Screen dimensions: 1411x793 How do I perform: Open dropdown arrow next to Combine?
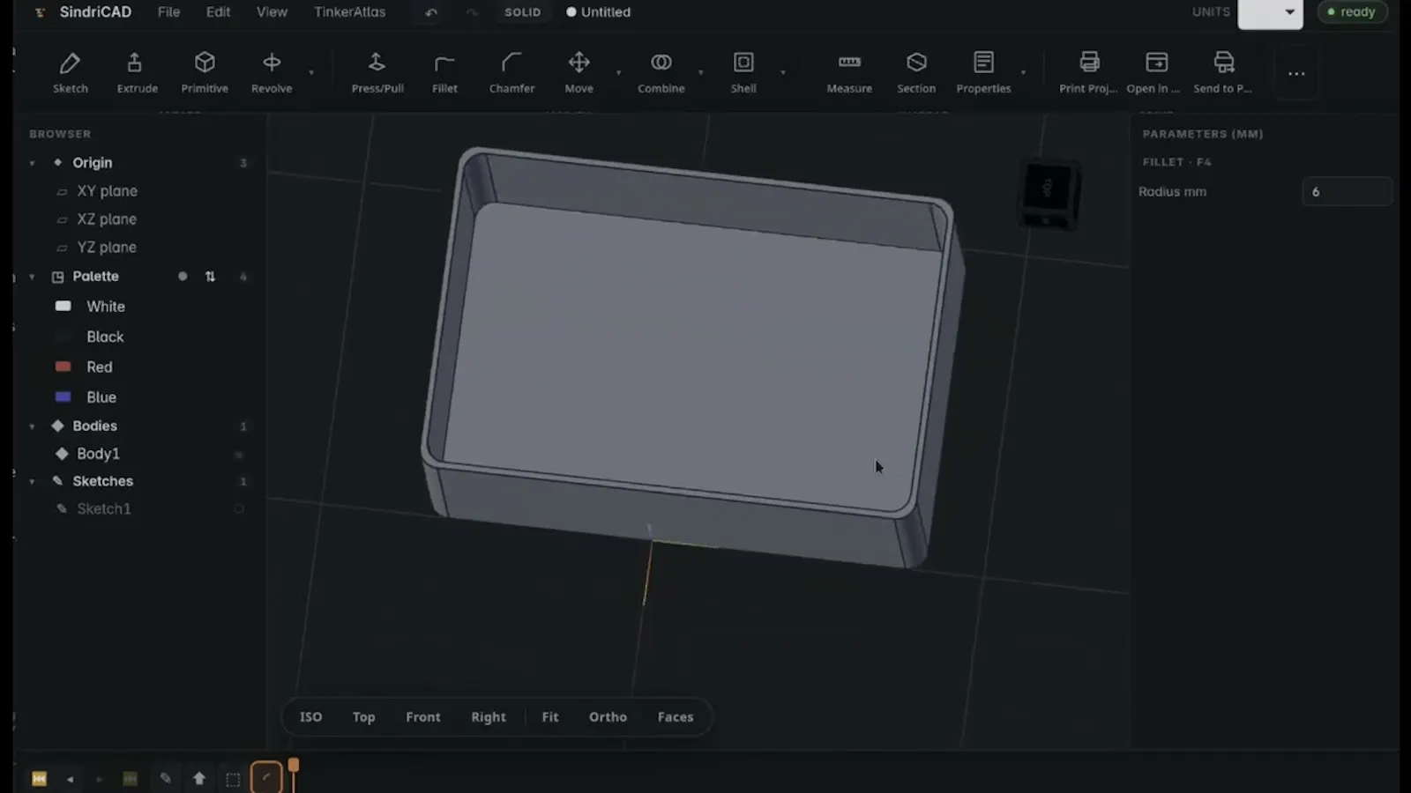701,73
